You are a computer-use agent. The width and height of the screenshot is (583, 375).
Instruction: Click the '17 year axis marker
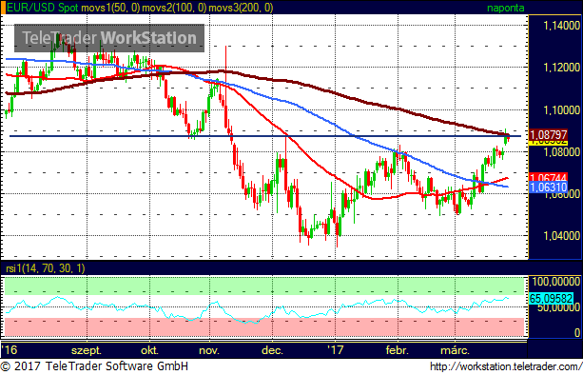(x=335, y=350)
